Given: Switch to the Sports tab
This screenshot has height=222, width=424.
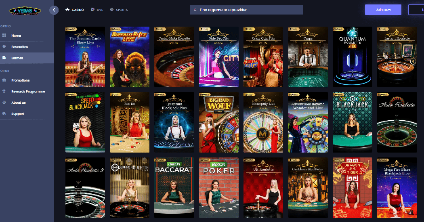Looking at the screenshot, I should pyautogui.click(x=119, y=10).
